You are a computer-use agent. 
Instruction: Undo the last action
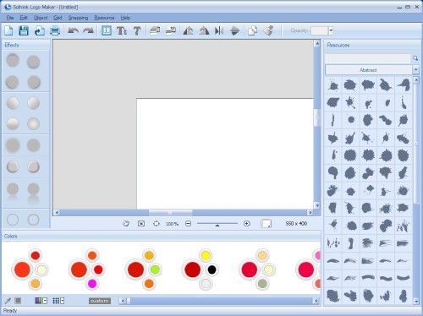73,30
